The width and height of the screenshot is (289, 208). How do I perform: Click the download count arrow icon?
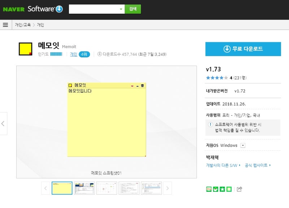[x=100, y=54]
